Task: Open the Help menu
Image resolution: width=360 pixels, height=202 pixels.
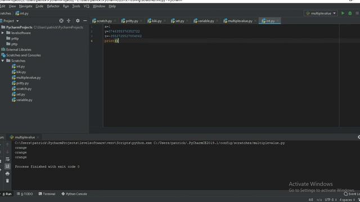Action: click(112, 6)
